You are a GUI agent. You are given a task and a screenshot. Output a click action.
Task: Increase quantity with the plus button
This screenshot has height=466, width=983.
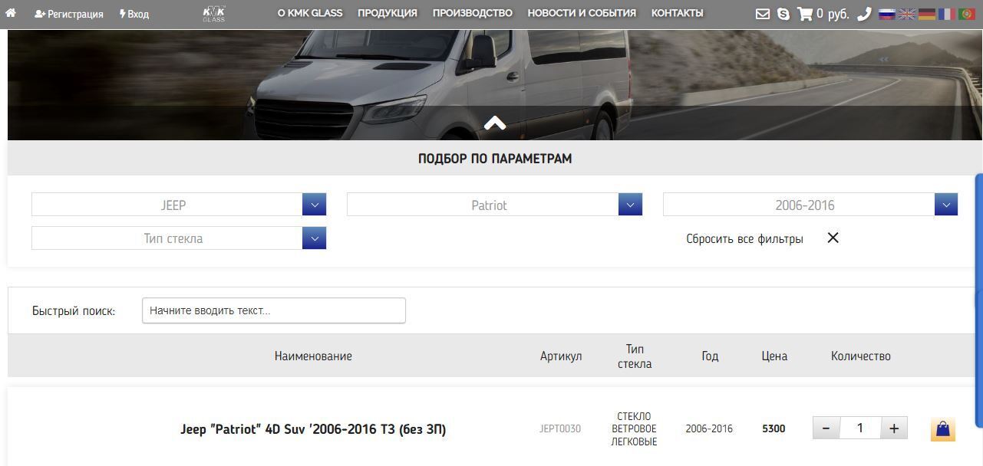[894, 428]
